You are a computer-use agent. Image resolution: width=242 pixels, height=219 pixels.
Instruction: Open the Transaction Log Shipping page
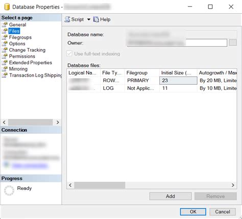[35, 75]
